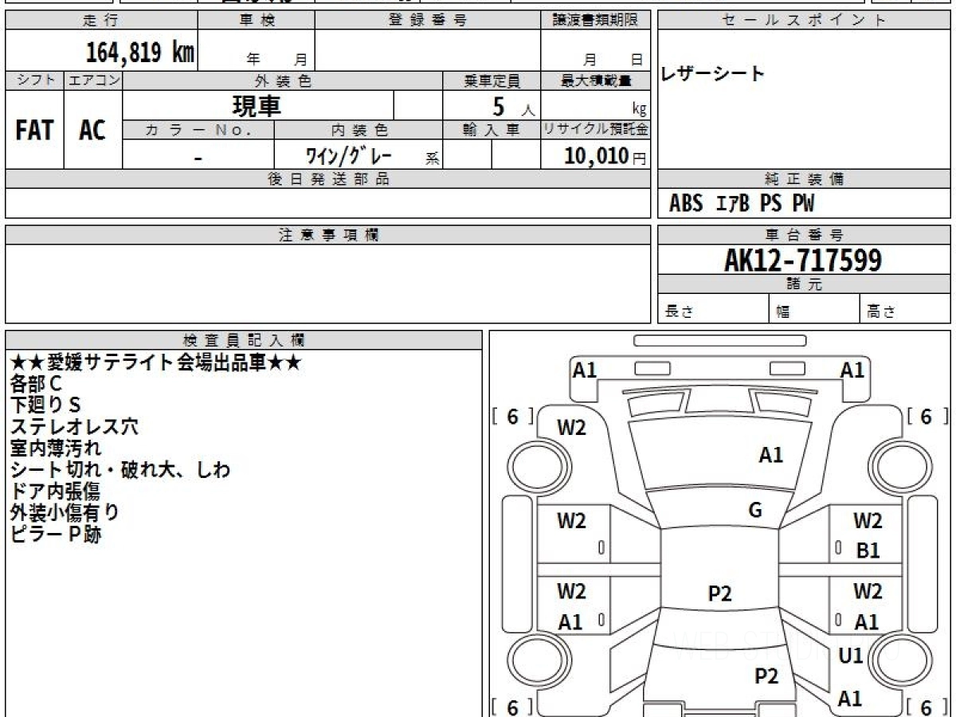Select the G mark on the windshield
The image size is (956, 717).
755,511
